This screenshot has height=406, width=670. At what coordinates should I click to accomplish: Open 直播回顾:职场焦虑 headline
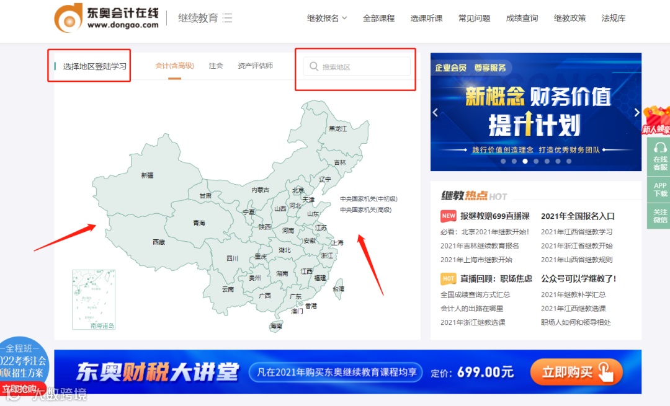(x=496, y=279)
